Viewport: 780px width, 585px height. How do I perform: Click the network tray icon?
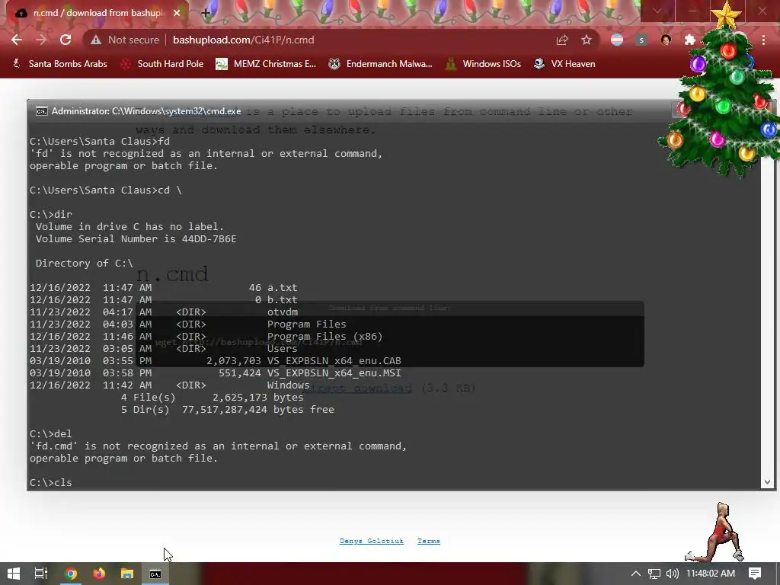(x=654, y=574)
